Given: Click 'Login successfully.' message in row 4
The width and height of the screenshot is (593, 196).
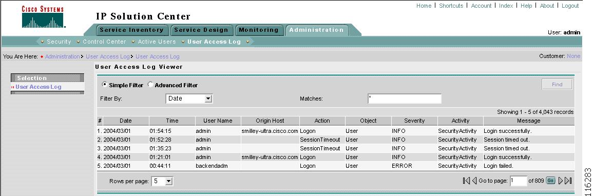Looking at the screenshot, I should 508,157.
